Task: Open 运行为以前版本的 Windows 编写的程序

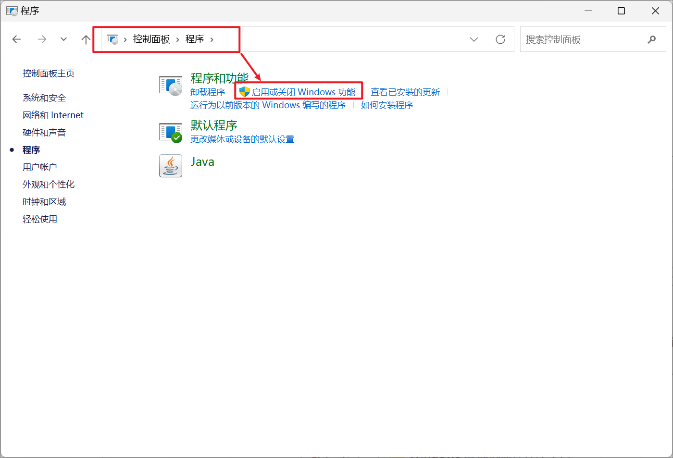Action: click(x=268, y=105)
